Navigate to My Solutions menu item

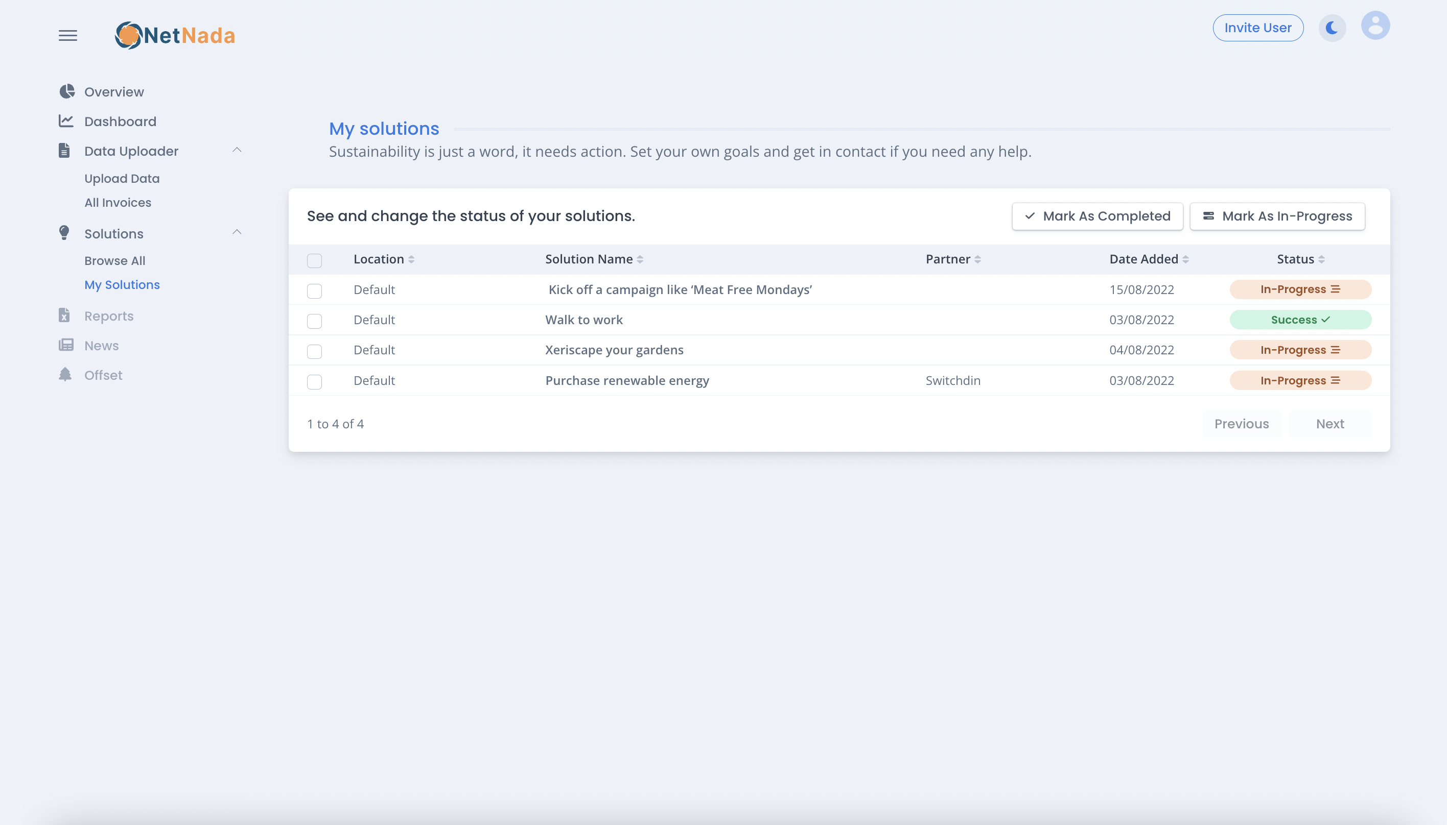point(122,285)
